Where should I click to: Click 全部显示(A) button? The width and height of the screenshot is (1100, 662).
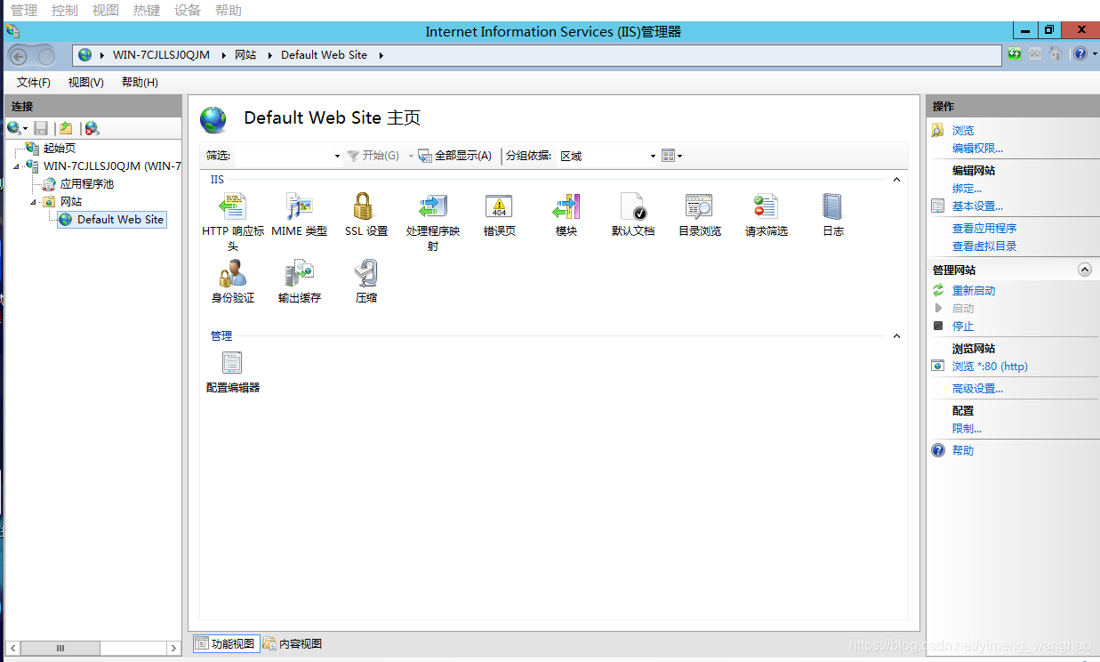tap(454, 156)
